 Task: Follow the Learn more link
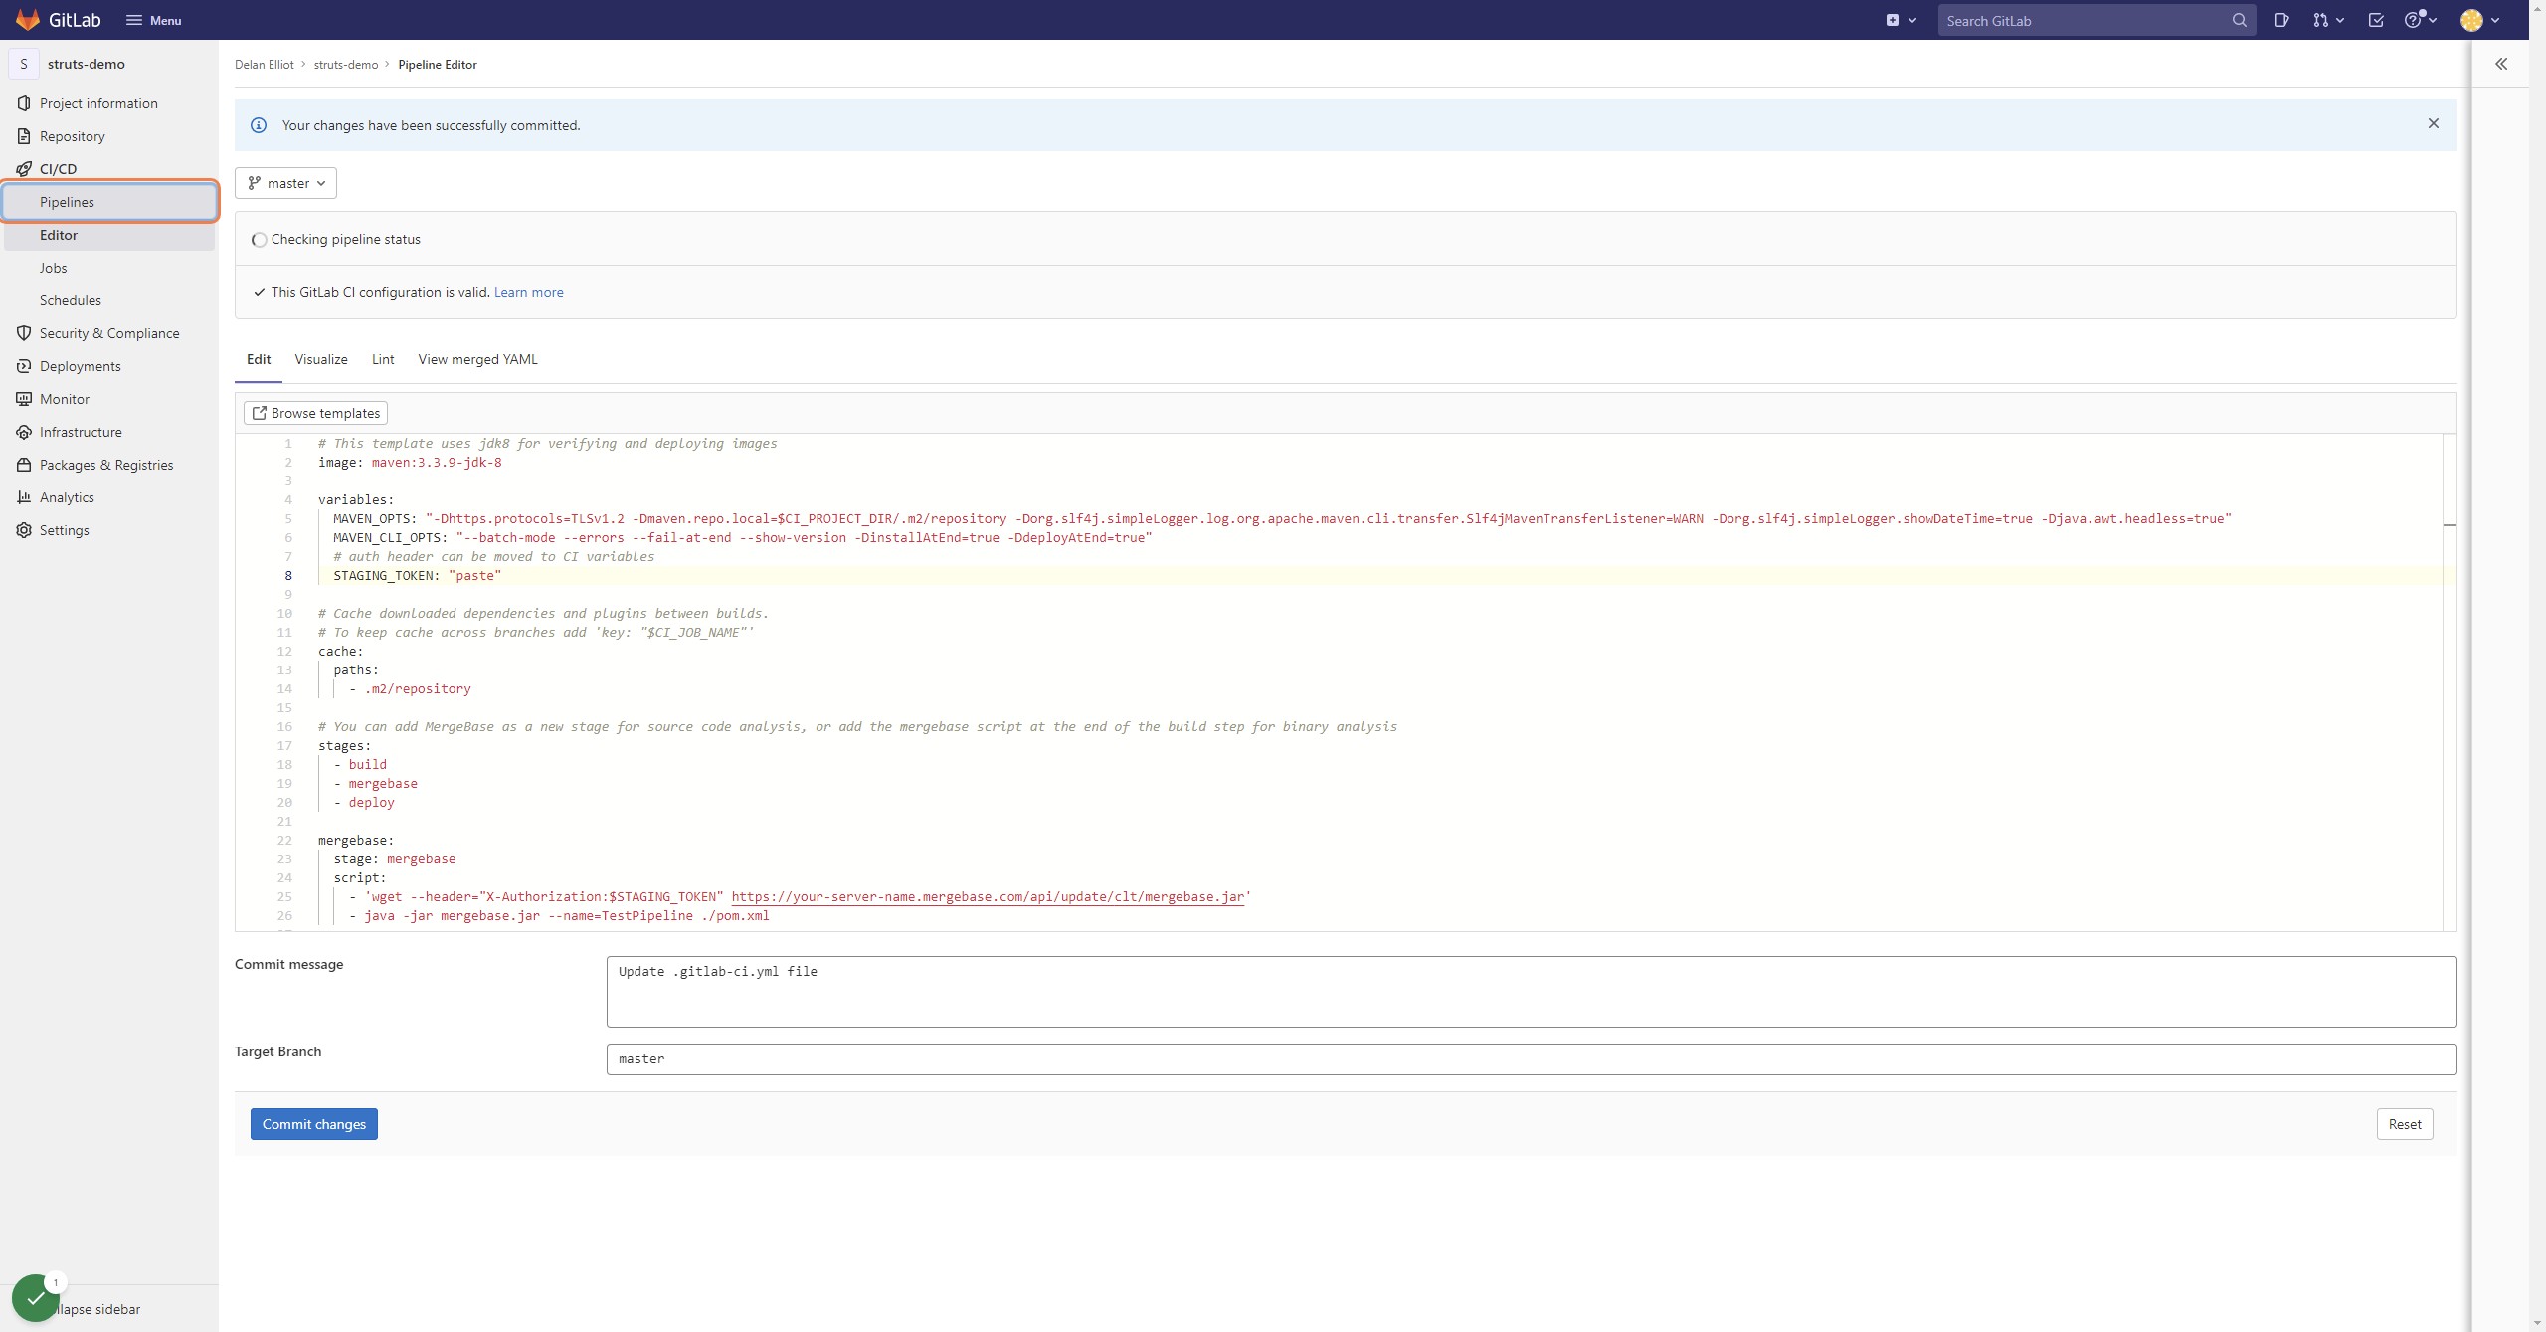point(528,292)
